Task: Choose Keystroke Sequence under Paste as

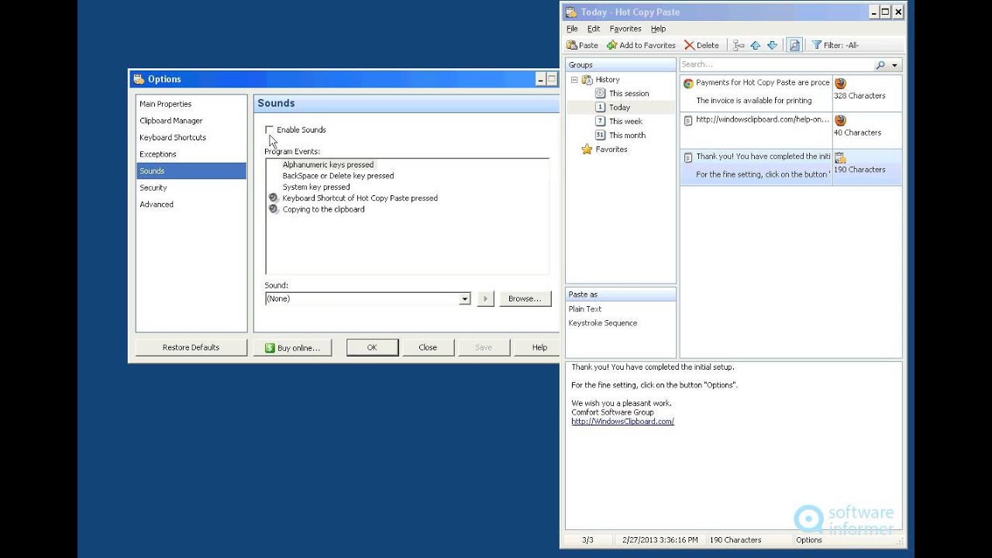Action: (603, 323)
